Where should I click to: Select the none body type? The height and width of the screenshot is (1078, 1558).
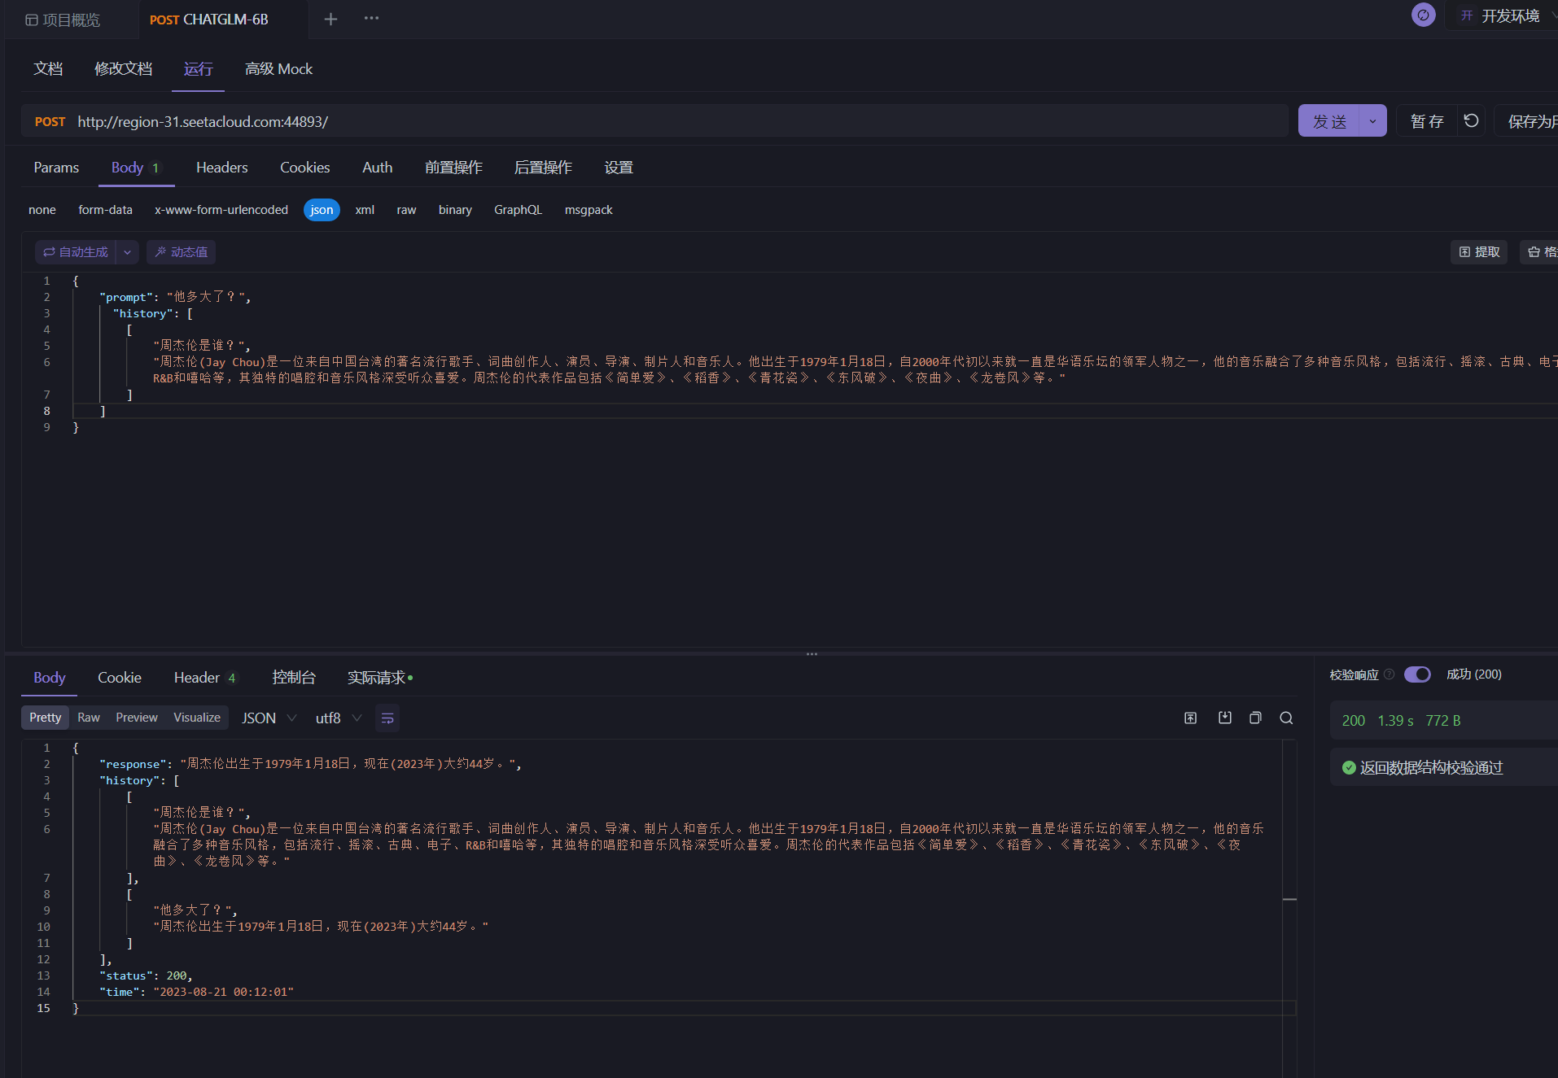[42, 210]
